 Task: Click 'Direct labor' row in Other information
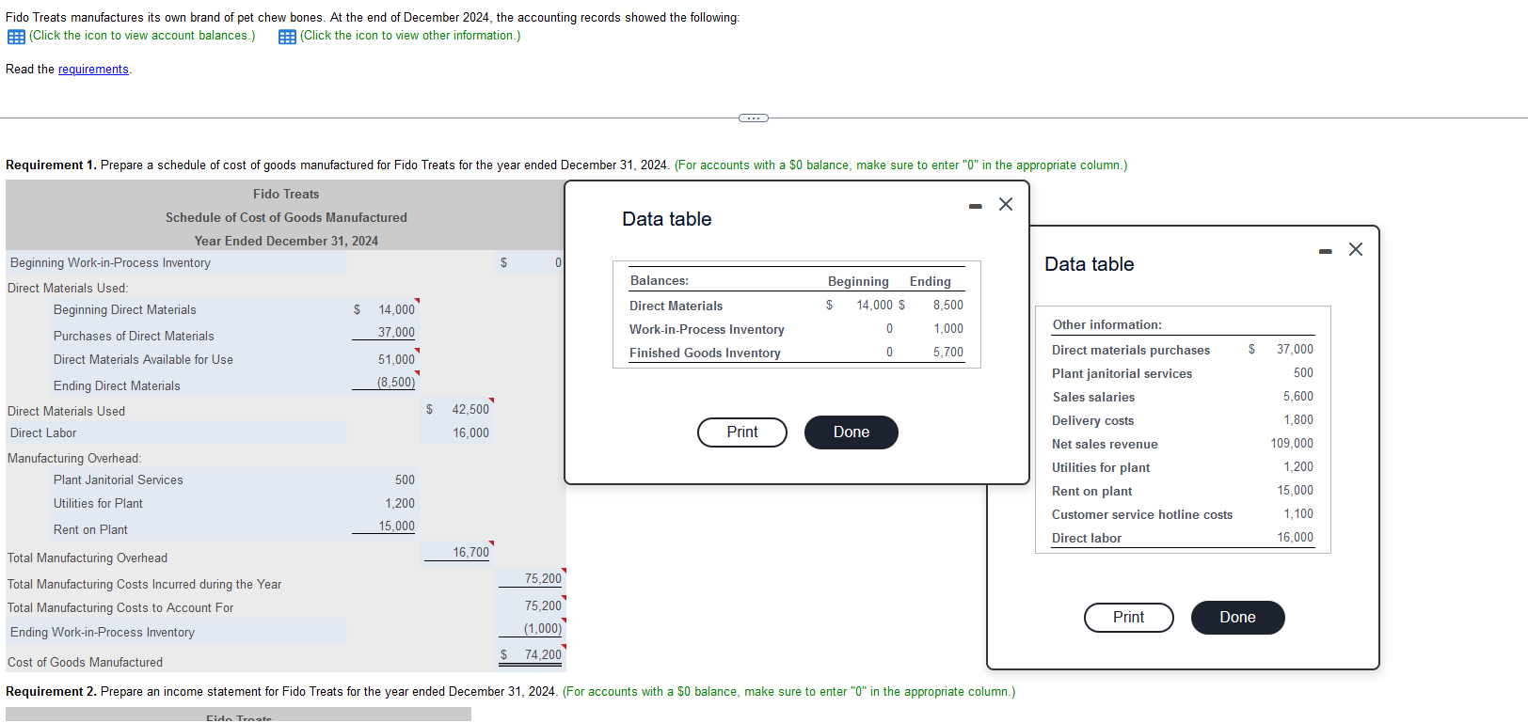(x=1183, y=538)
